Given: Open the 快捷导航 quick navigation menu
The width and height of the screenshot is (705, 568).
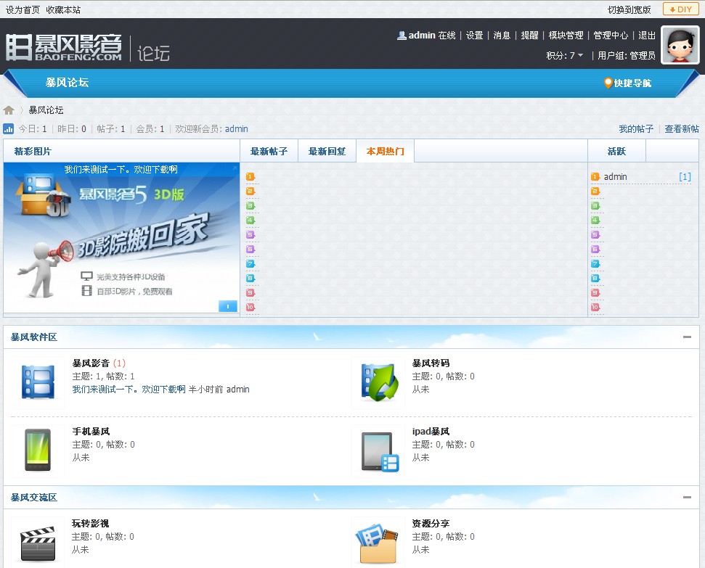Looking at the screenshot, I should [x=627, y=83].
